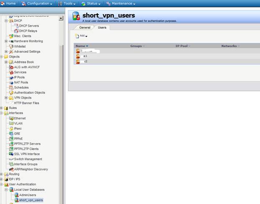
Task: Sort by the IP Pool column header
Action: (183, 46)
